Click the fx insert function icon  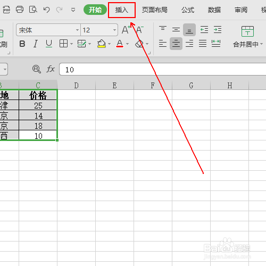pos(51,69)
